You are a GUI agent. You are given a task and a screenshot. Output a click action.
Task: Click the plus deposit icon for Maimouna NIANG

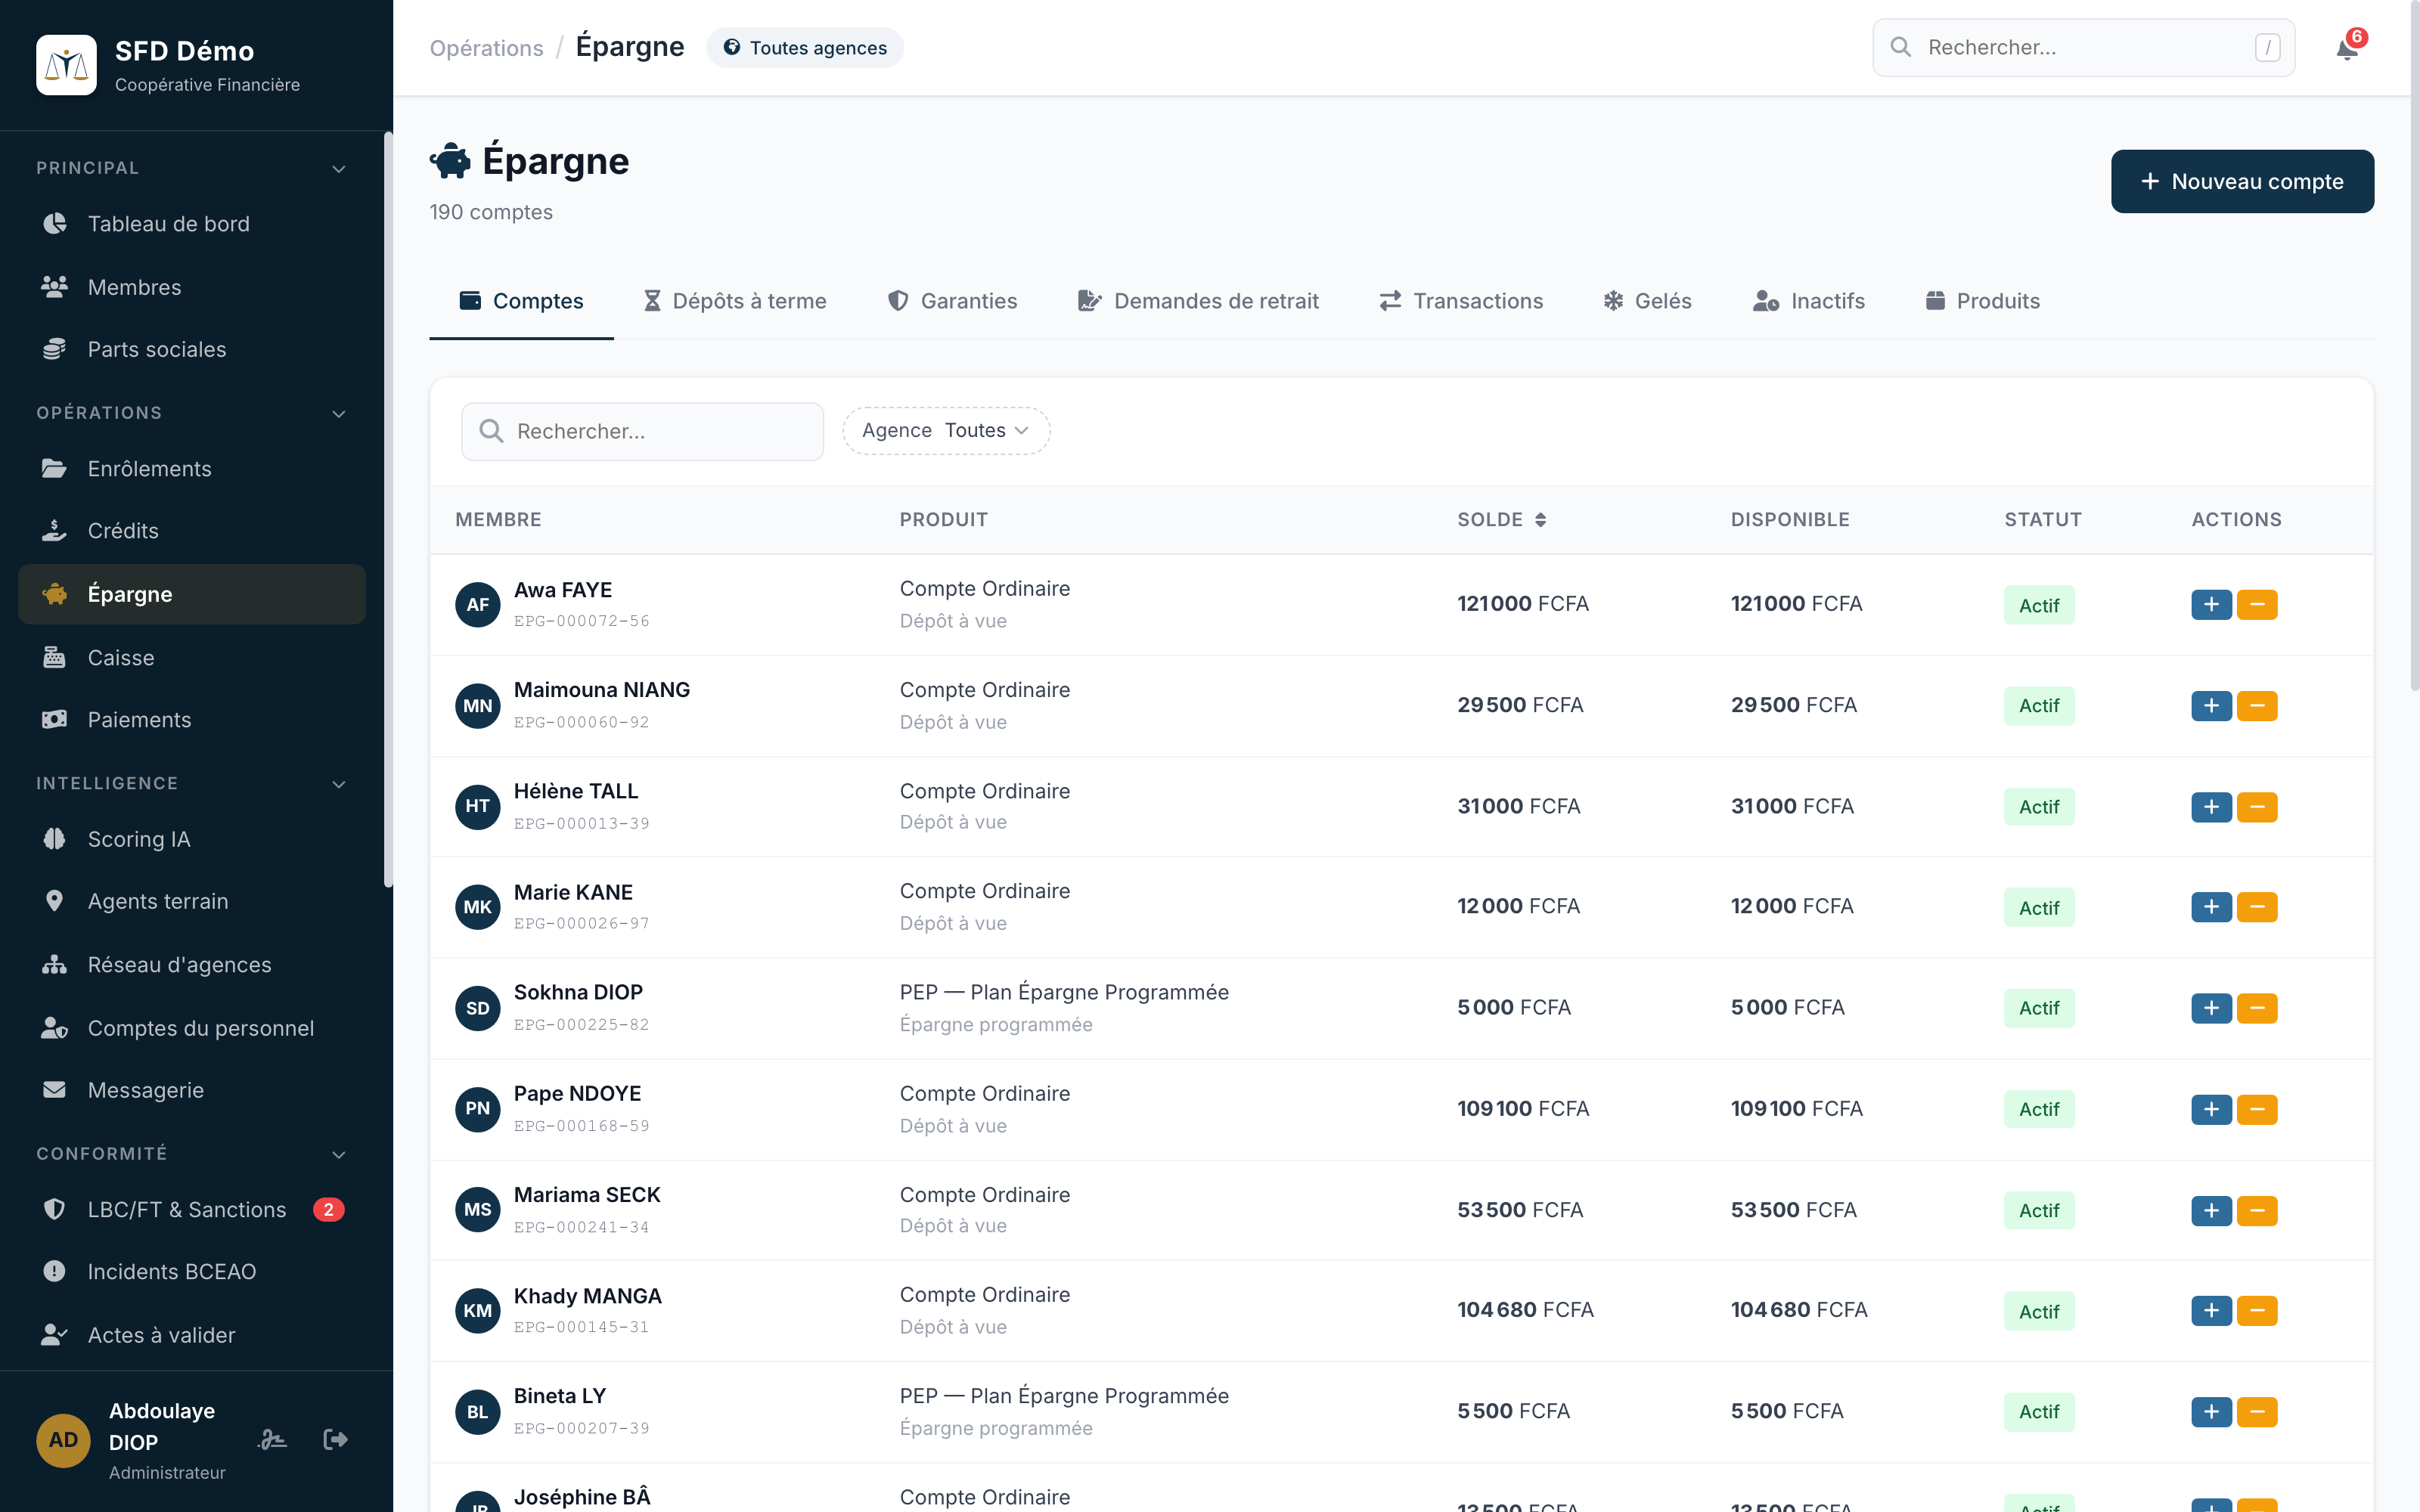[x=2211, y=705]
